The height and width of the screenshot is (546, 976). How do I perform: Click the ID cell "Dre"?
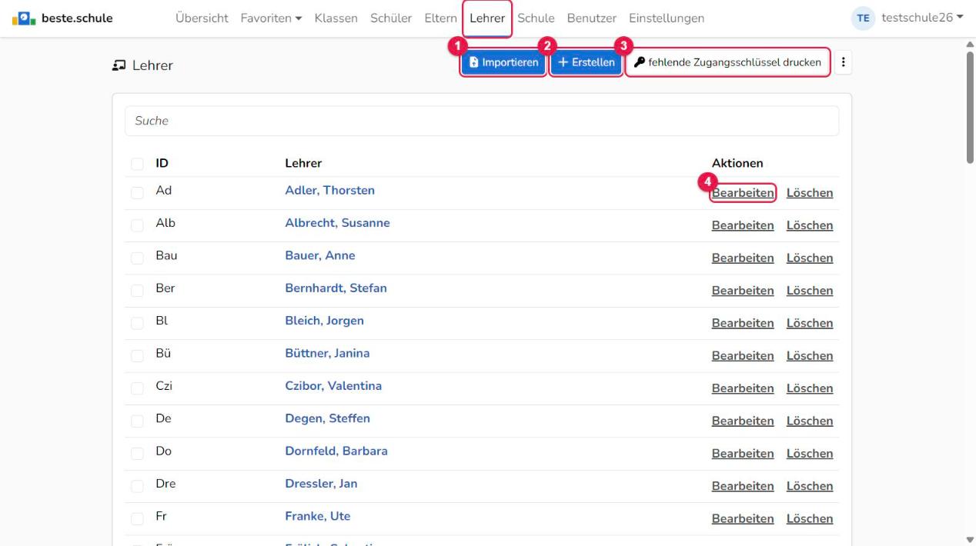pyautogui.click(x=165, y=484)
